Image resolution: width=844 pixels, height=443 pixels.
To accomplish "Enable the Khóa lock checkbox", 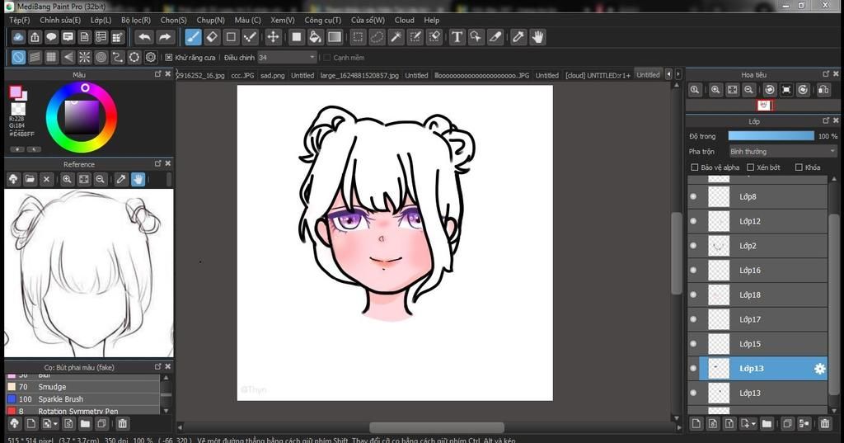I will tap(799, 167).
